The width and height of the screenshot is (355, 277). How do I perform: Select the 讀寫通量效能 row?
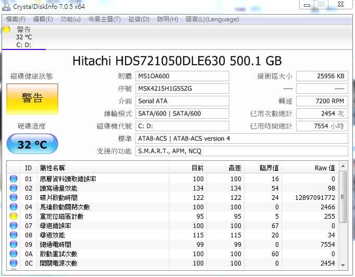pos(173,188)
